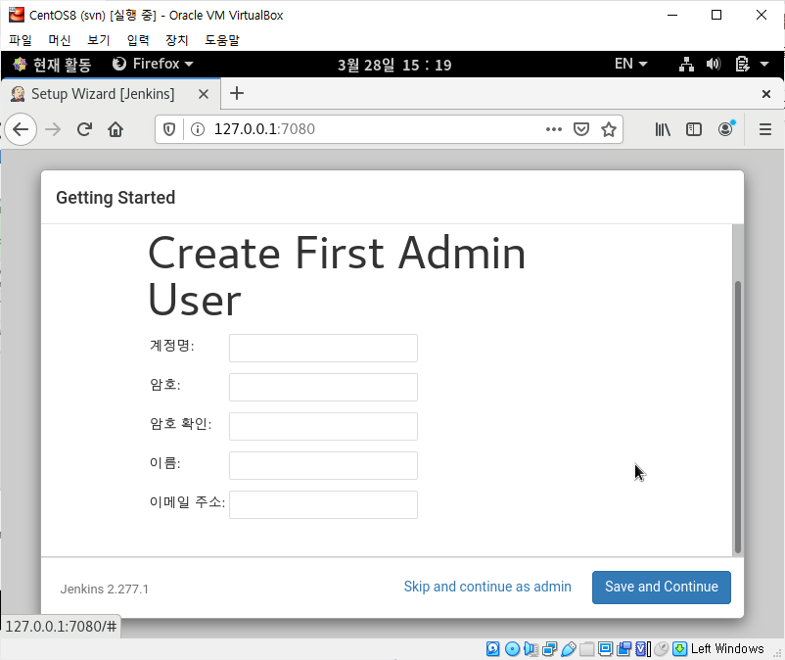Screen dimensions: 785x660
Task: Open system menu arrow in GNOME top bar
Action: point(764,64)
